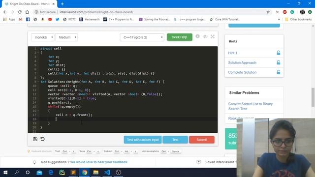315x177 pixels.
Task: Click Test with custom input
Action: point(143,140)
